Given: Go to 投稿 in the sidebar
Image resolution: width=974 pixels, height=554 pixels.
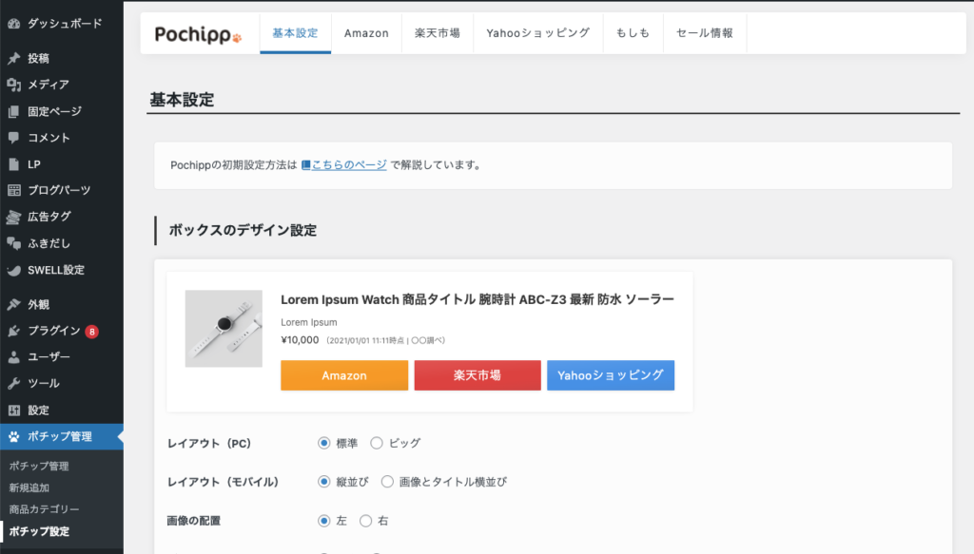Looking at the screenshot, I should click(38, 58).
